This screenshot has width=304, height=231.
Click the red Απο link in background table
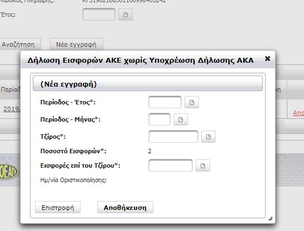tap(298, 113)
